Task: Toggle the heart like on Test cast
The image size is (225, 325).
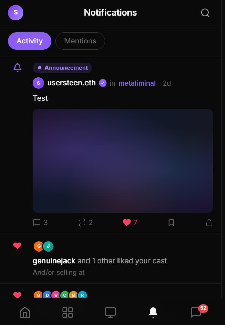Action: pyautogui.click(x=127, y=223)
